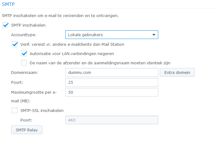Click the Poort label beside the 465 field
Viewport: 218px width, 145px height.
(x=26, y=120)
